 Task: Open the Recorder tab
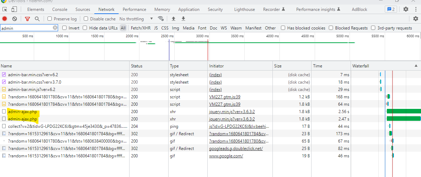(274, 9)
